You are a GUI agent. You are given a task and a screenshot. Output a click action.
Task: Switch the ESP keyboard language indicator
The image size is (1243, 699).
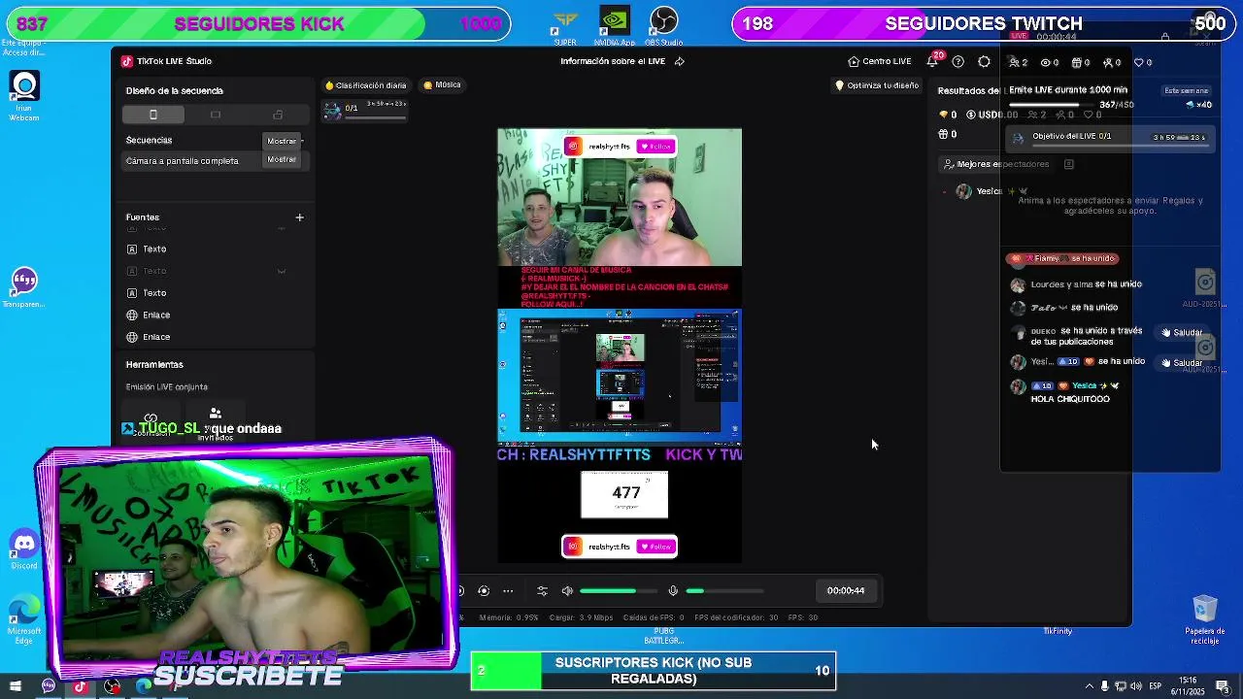click(x=1156, y=686)
